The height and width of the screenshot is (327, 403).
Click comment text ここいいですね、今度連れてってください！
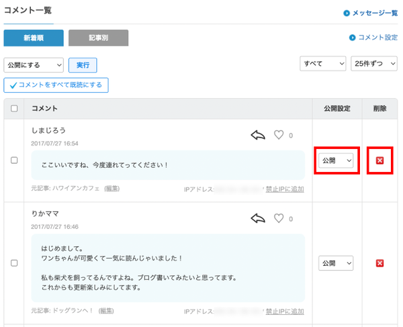click(105, 165)
